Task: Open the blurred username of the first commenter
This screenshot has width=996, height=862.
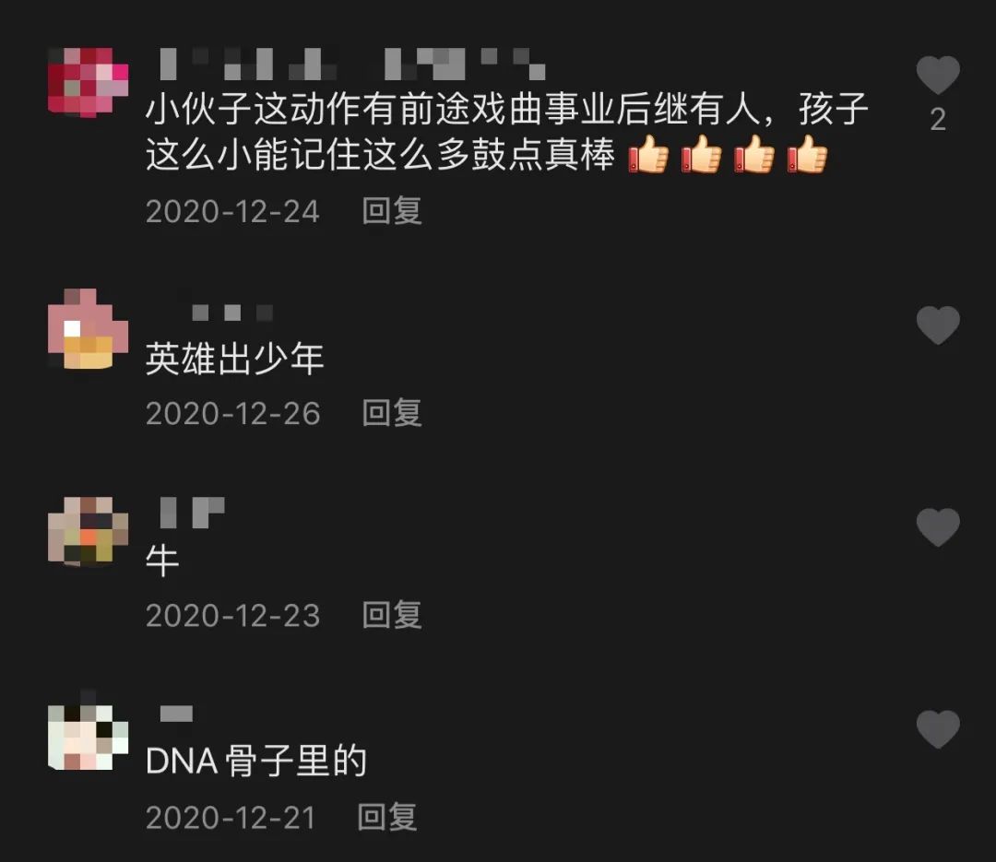Action: click(352, 65)
